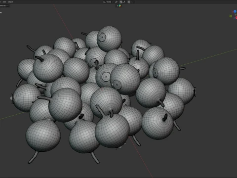This screenshot has width=237, height=178.
Task: Expand the chevron beside the colorful sphere
Action: click(118, 5)
